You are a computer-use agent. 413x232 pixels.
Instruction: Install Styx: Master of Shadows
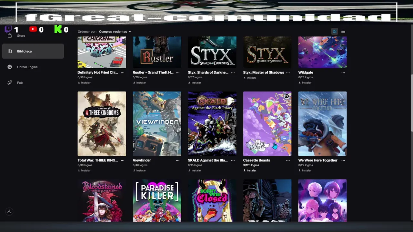250,78
